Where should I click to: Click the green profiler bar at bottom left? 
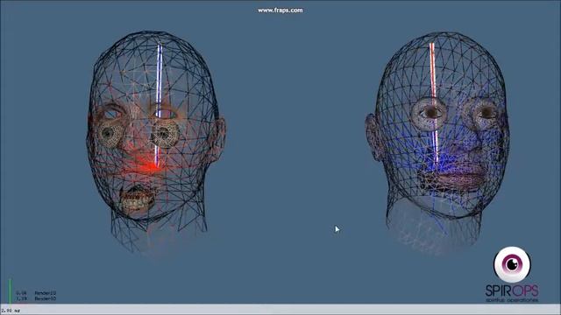10,291
